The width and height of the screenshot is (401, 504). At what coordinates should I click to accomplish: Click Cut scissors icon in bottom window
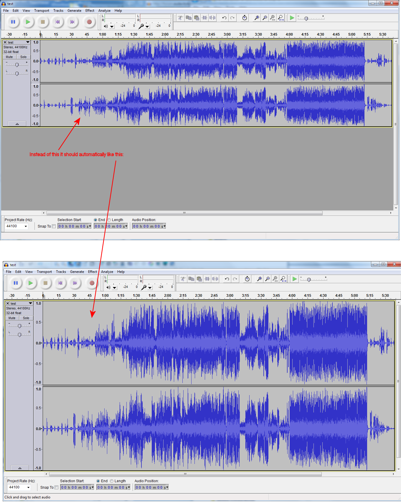click(183, 279)
